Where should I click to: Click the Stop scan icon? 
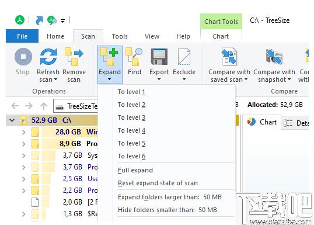tap(23, 57)
